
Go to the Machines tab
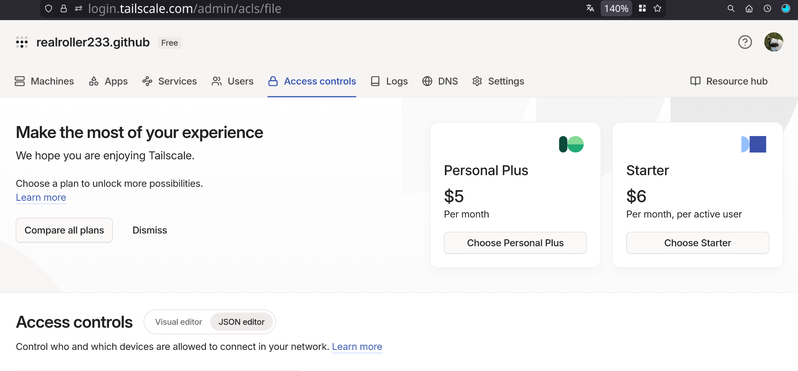(45, 81)
